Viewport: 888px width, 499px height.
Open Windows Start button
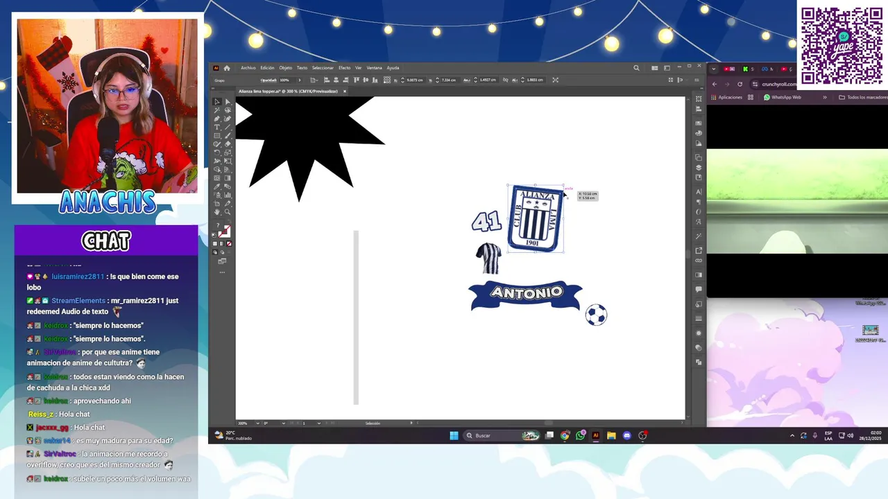pyautogui.click(x=454, y=435)
